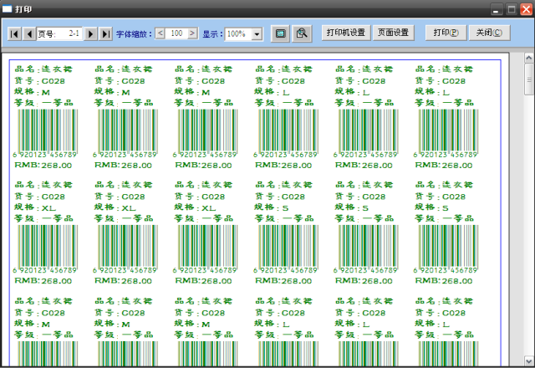Minimize the print preview window

(497, 8)
